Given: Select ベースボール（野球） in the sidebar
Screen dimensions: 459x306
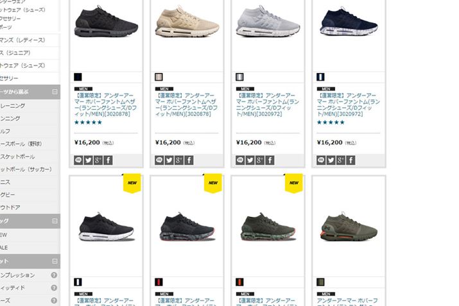Looking at the screenshot, I should pos(21,144).
